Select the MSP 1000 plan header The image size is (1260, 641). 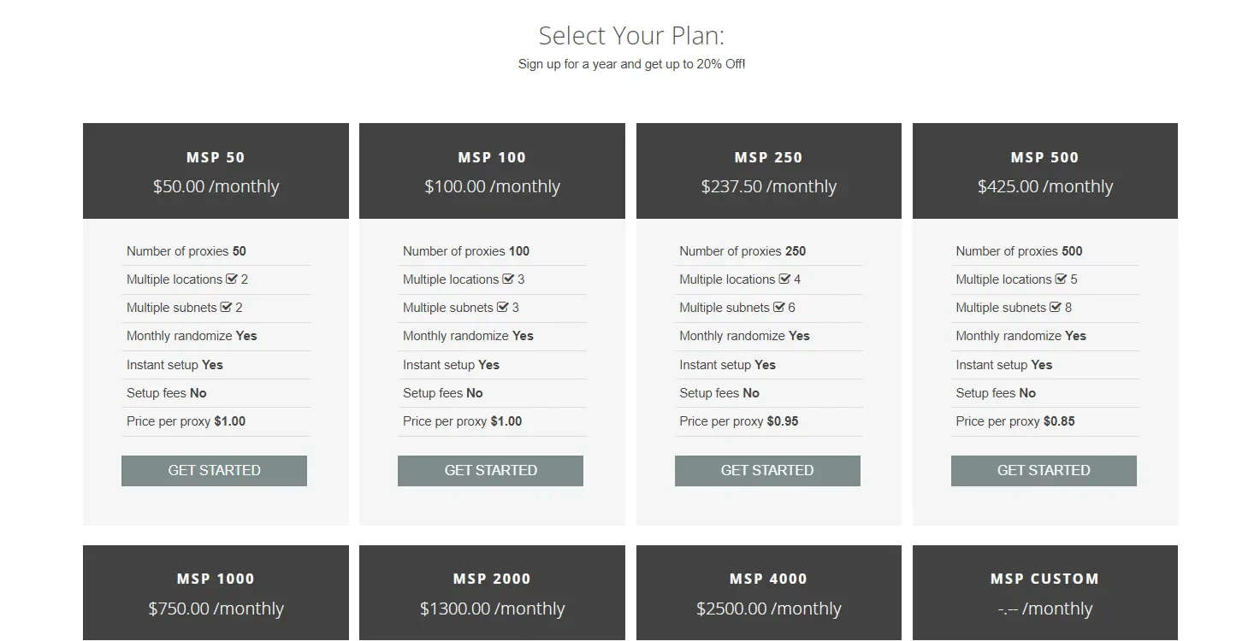click(216, 579)
